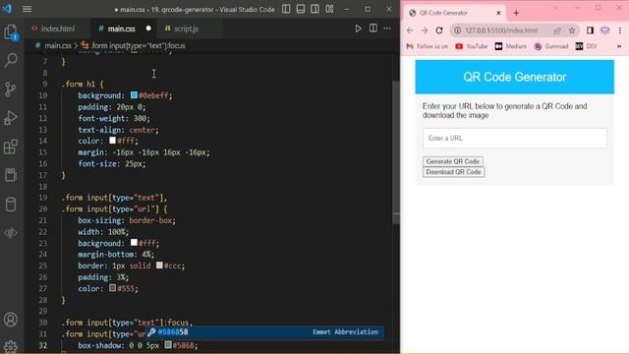629x354 pixels.
Task: Open Run and Debug view
Action: pos(11,118)
